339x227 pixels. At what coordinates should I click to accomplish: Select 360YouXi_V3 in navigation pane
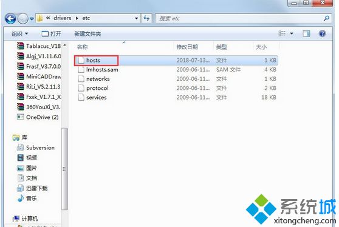click(x=43, y=107)
